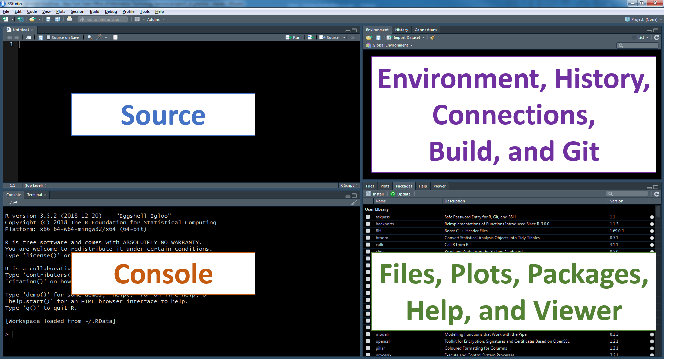Screen dimensions: 676x359
Task: Expand Import Dataset dropdown
Action: click(405, 38)
